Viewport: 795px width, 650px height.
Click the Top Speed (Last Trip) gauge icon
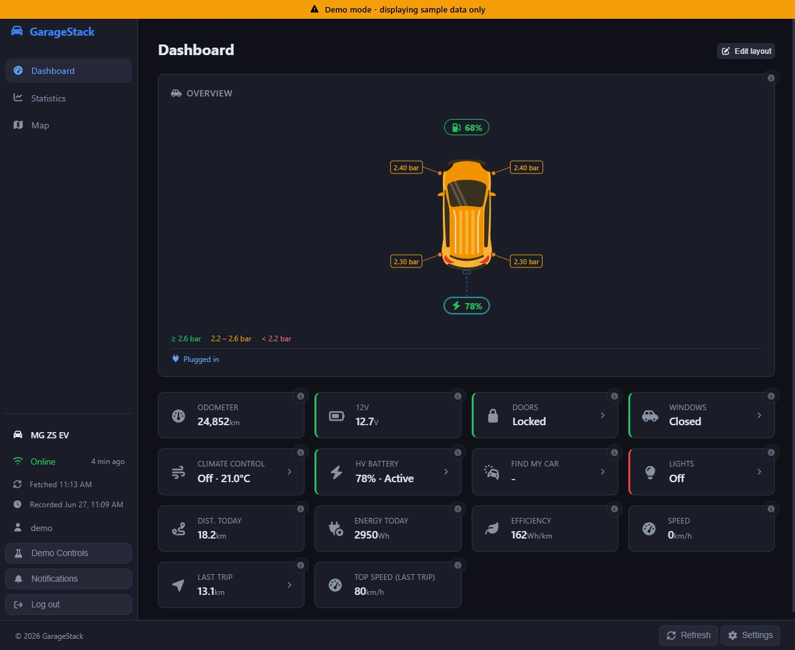[335, 585]
